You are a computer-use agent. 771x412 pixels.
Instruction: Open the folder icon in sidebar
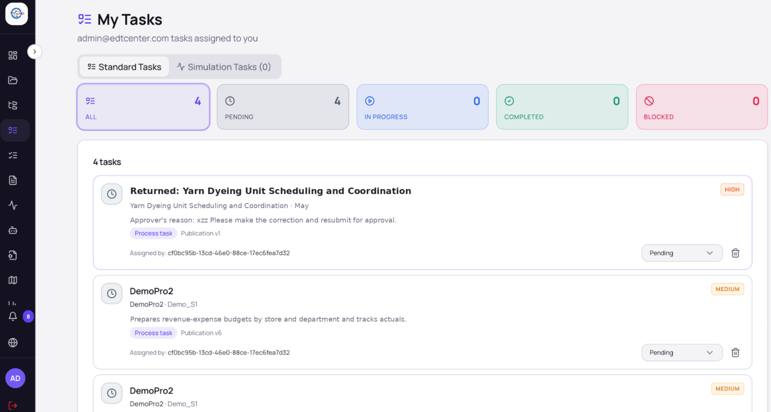tap(13, 80)
